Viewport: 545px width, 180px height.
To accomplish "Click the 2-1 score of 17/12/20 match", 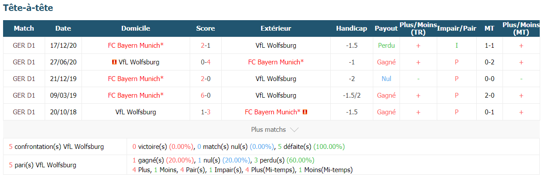I will (x=205, y=46).
